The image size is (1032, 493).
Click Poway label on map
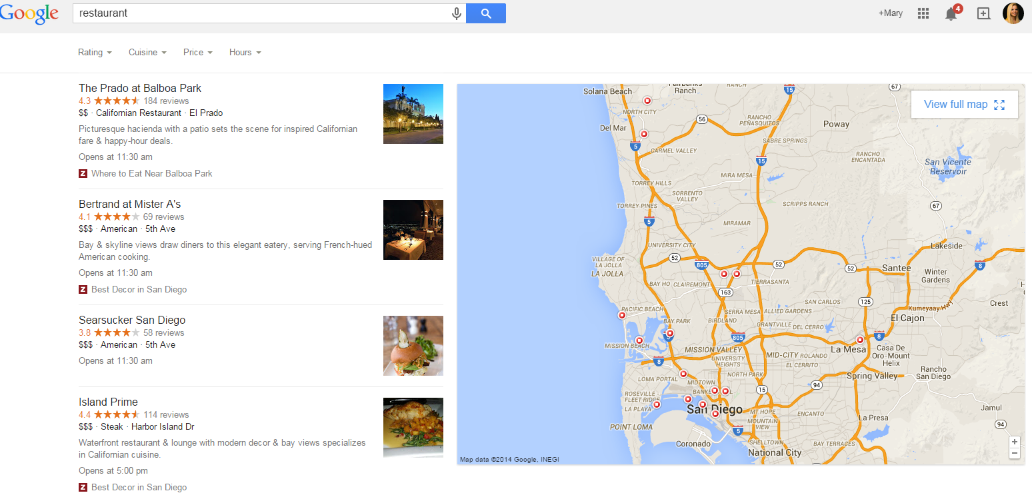(x=836, y=124)
